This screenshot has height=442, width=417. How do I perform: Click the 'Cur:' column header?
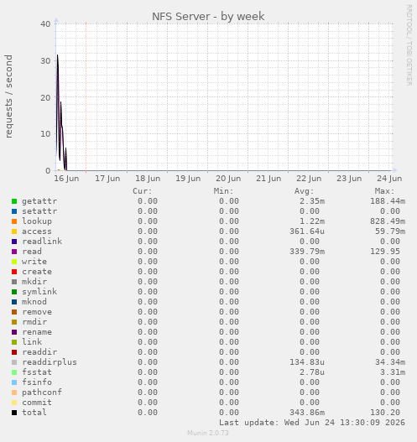143,191
